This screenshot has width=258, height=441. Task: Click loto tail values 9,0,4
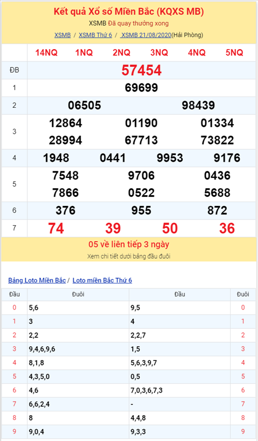pos(36,432)
